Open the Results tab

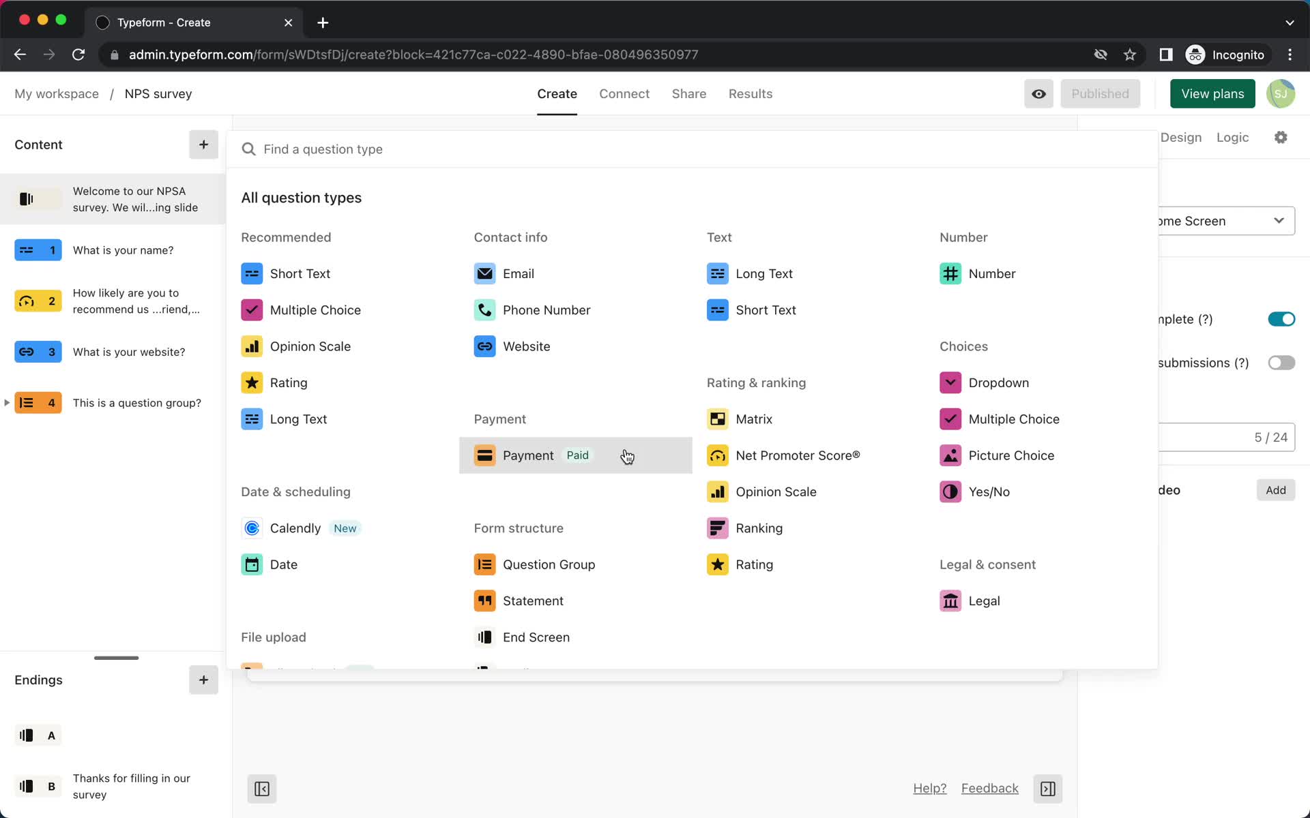(751, 94)
